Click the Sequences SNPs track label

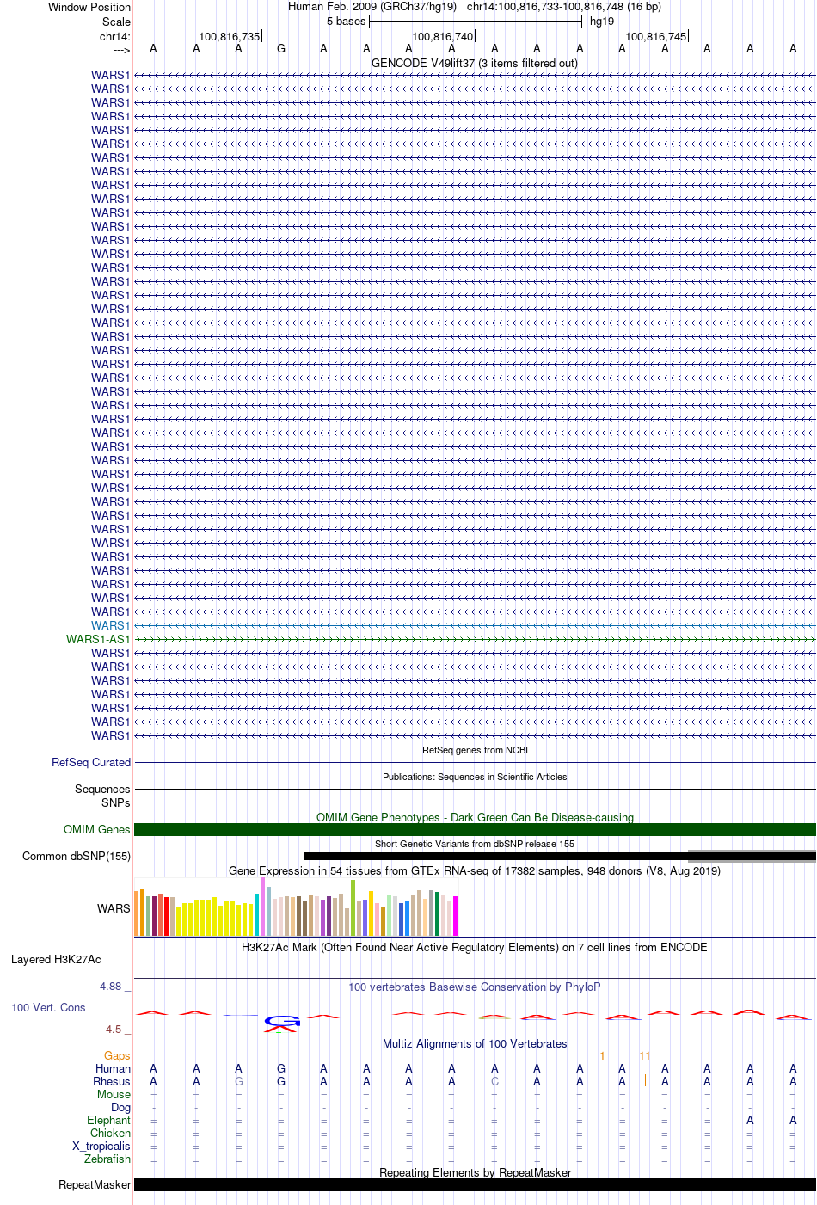point(102,796)
